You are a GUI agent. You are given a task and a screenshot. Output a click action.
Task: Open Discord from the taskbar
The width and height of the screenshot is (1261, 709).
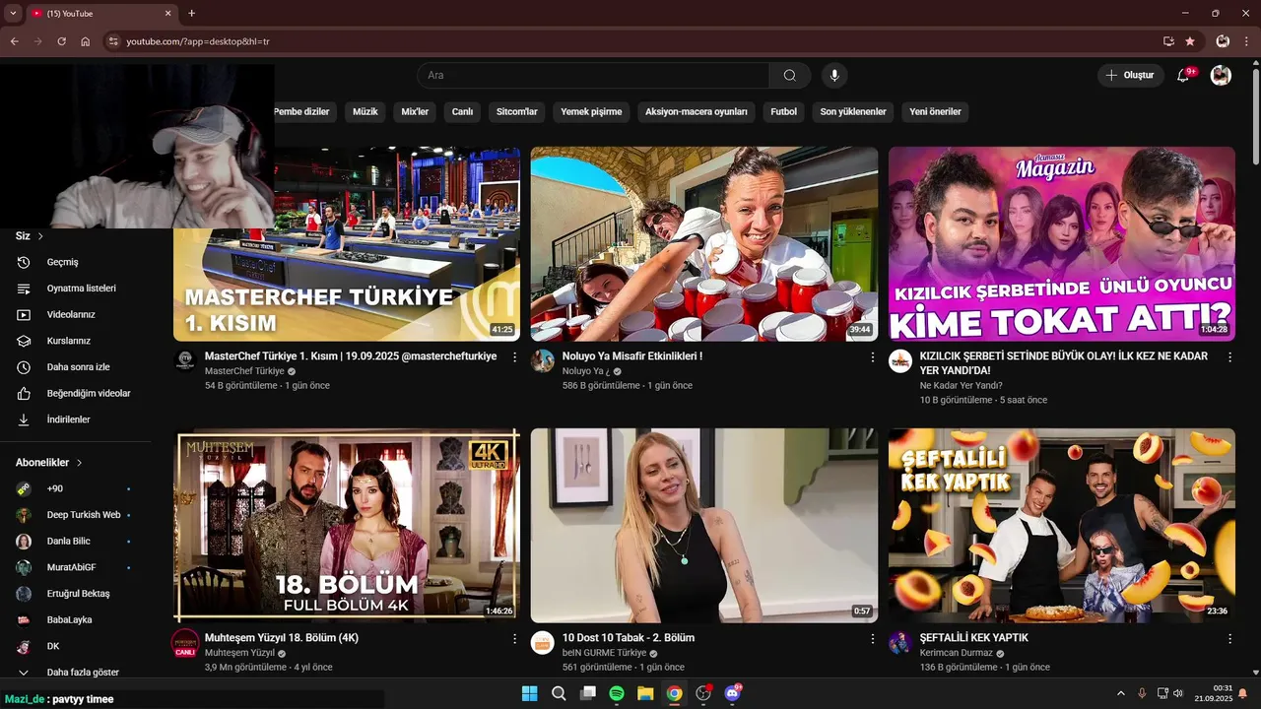(x=732, y=693)
